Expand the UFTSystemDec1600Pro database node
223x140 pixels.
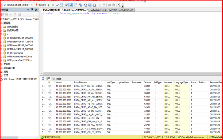(x=1, y=57)
